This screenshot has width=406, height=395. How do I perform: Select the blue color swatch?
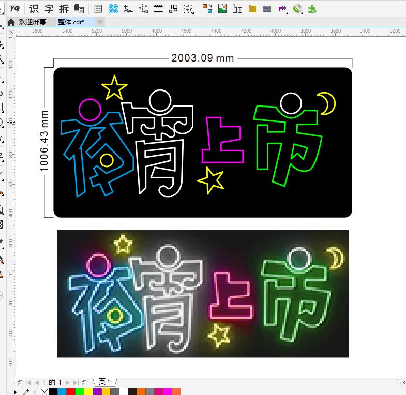[x=62, y=391]
